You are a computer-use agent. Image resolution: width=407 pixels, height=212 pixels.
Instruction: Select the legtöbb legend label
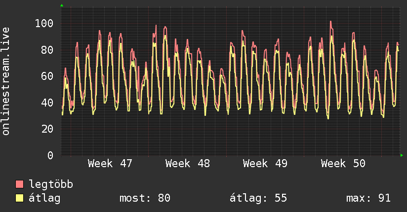click(x=51, y=184)
